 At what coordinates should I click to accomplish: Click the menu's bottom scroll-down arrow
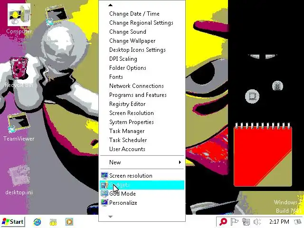110,217
